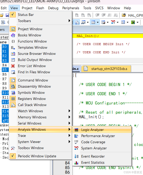Open dropdown arrow beside System Analyzer toolbar icon
The width and height of the screenshot is (143, 175).
(117, 23)
